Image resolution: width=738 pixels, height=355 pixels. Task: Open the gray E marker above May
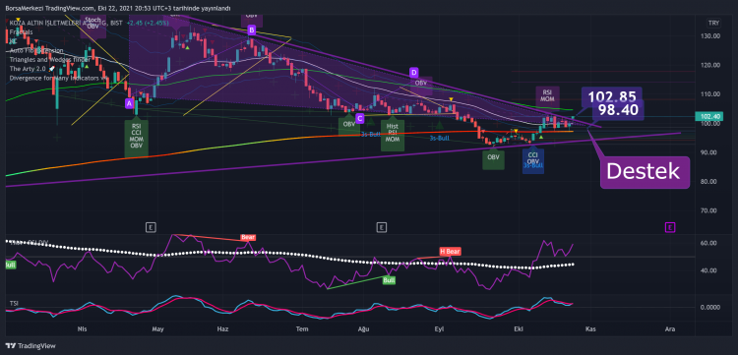(x=151, y=227)
